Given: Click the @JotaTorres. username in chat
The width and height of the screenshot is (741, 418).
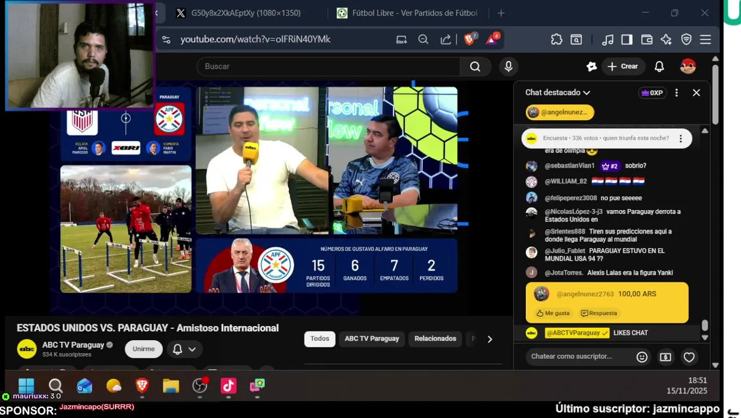Looking at the screenshot, I should (x=564, y=273).
